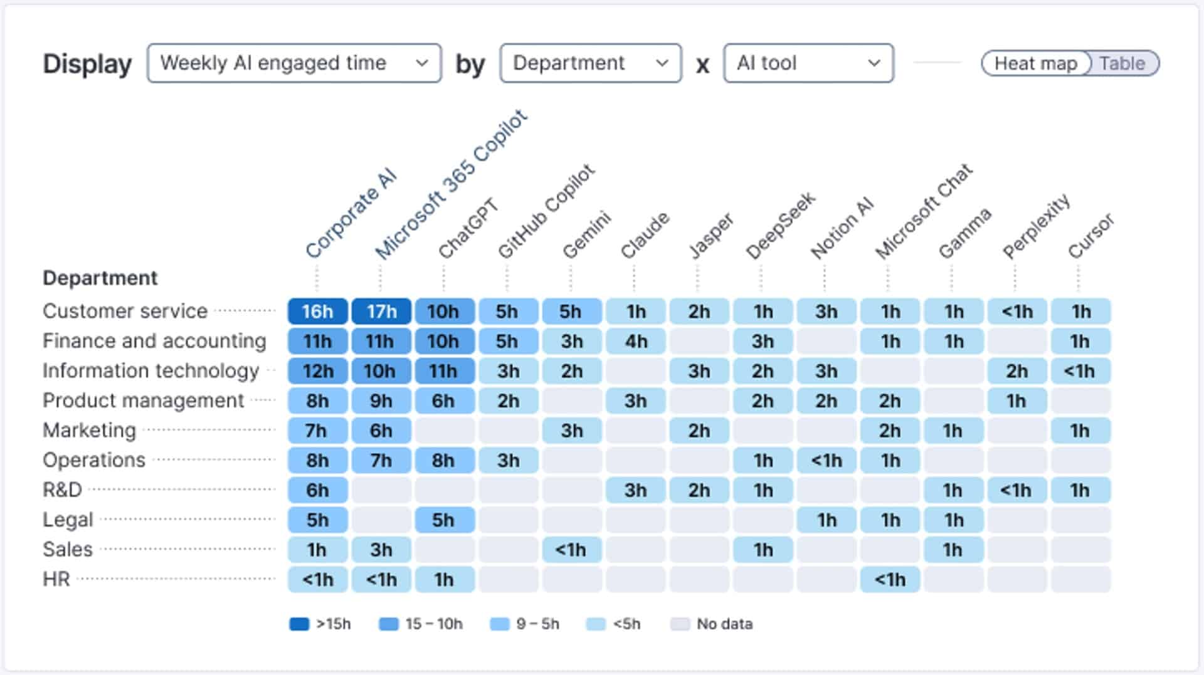
Task: Click the <1h Sales cell under Gemini
Action: 571,550
